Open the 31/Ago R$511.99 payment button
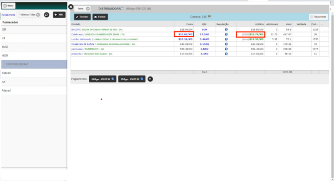 132,79
